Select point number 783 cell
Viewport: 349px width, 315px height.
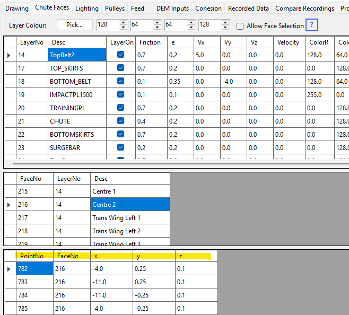pos(34,282)
